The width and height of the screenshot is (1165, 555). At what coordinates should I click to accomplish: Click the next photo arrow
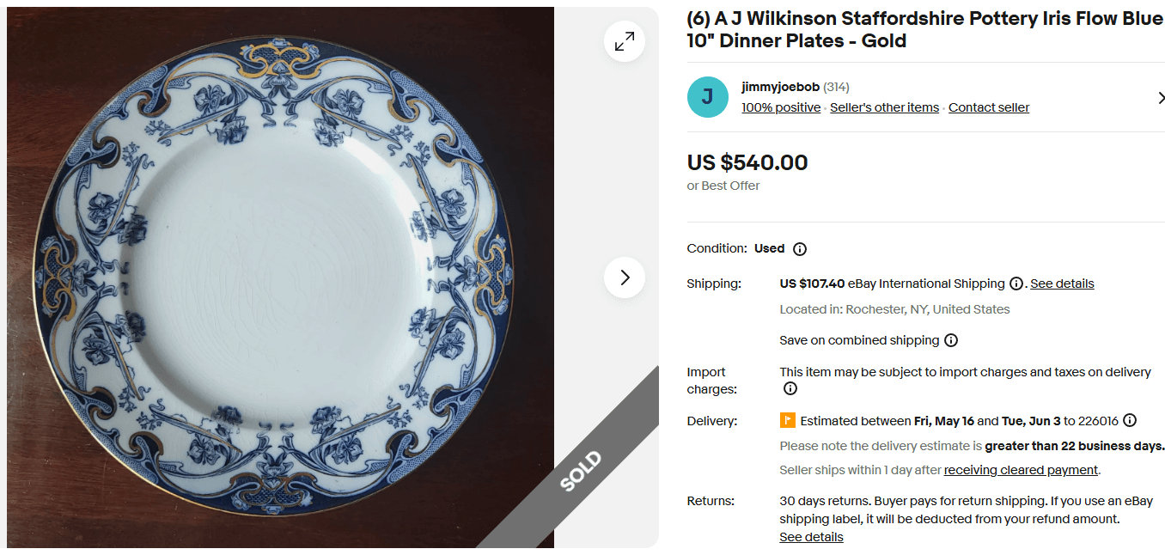click(625, 277)
